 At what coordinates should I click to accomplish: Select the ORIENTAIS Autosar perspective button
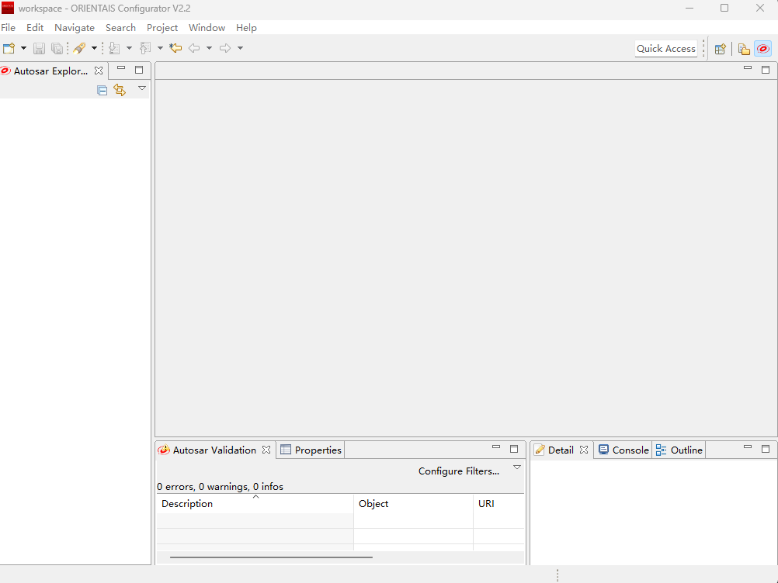click(x=763, y=49)
